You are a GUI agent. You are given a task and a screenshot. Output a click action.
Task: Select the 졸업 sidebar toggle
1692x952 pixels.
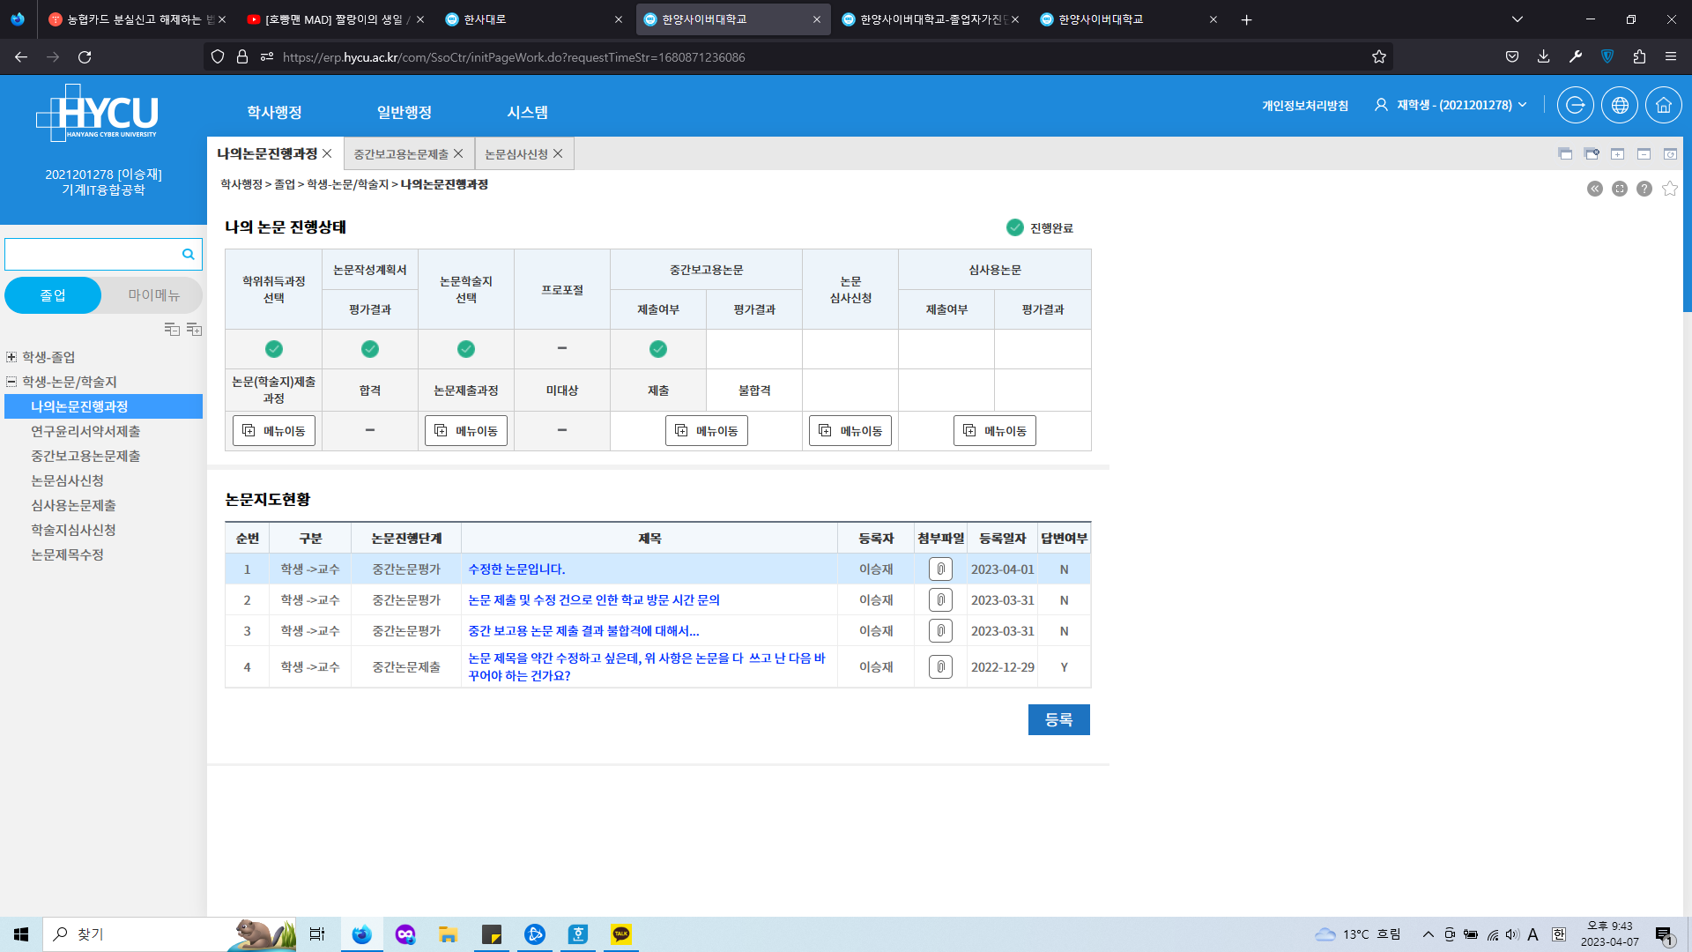[53, 295]
